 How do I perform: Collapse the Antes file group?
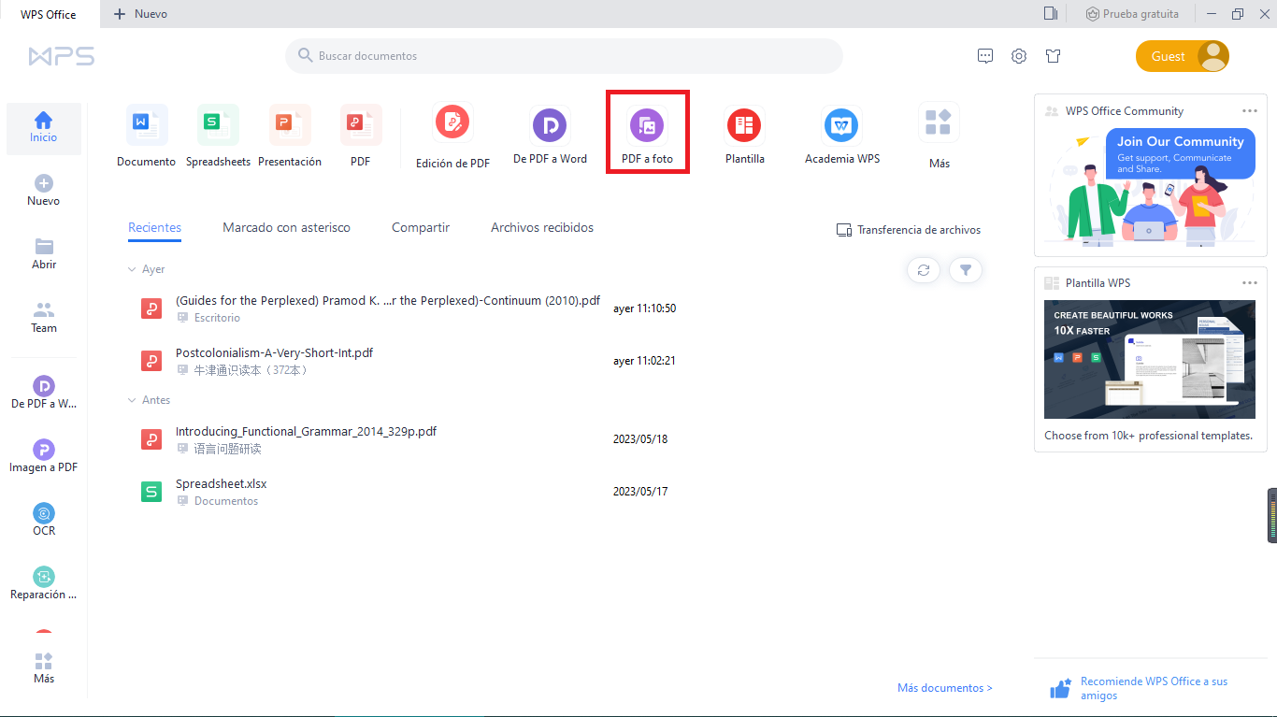coord(132,400)
